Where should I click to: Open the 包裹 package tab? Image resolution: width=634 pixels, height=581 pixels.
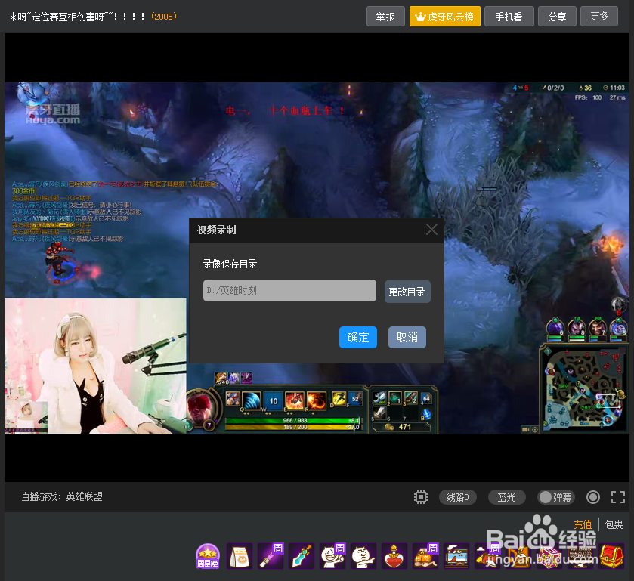614,524
